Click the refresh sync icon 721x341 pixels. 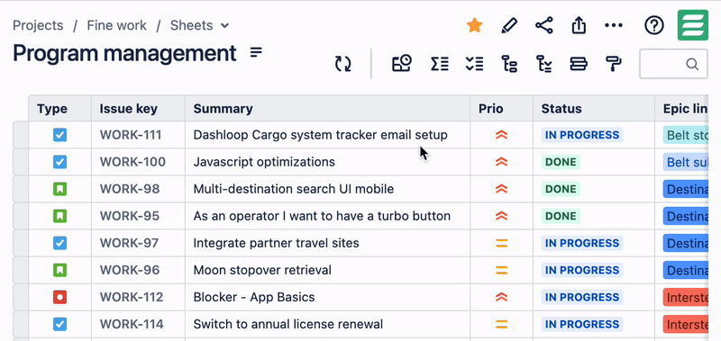[343, 64]
